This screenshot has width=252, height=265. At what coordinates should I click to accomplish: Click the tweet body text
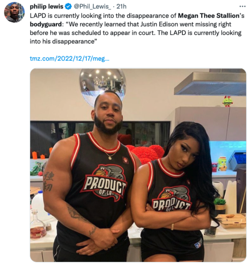pos(137,28)
